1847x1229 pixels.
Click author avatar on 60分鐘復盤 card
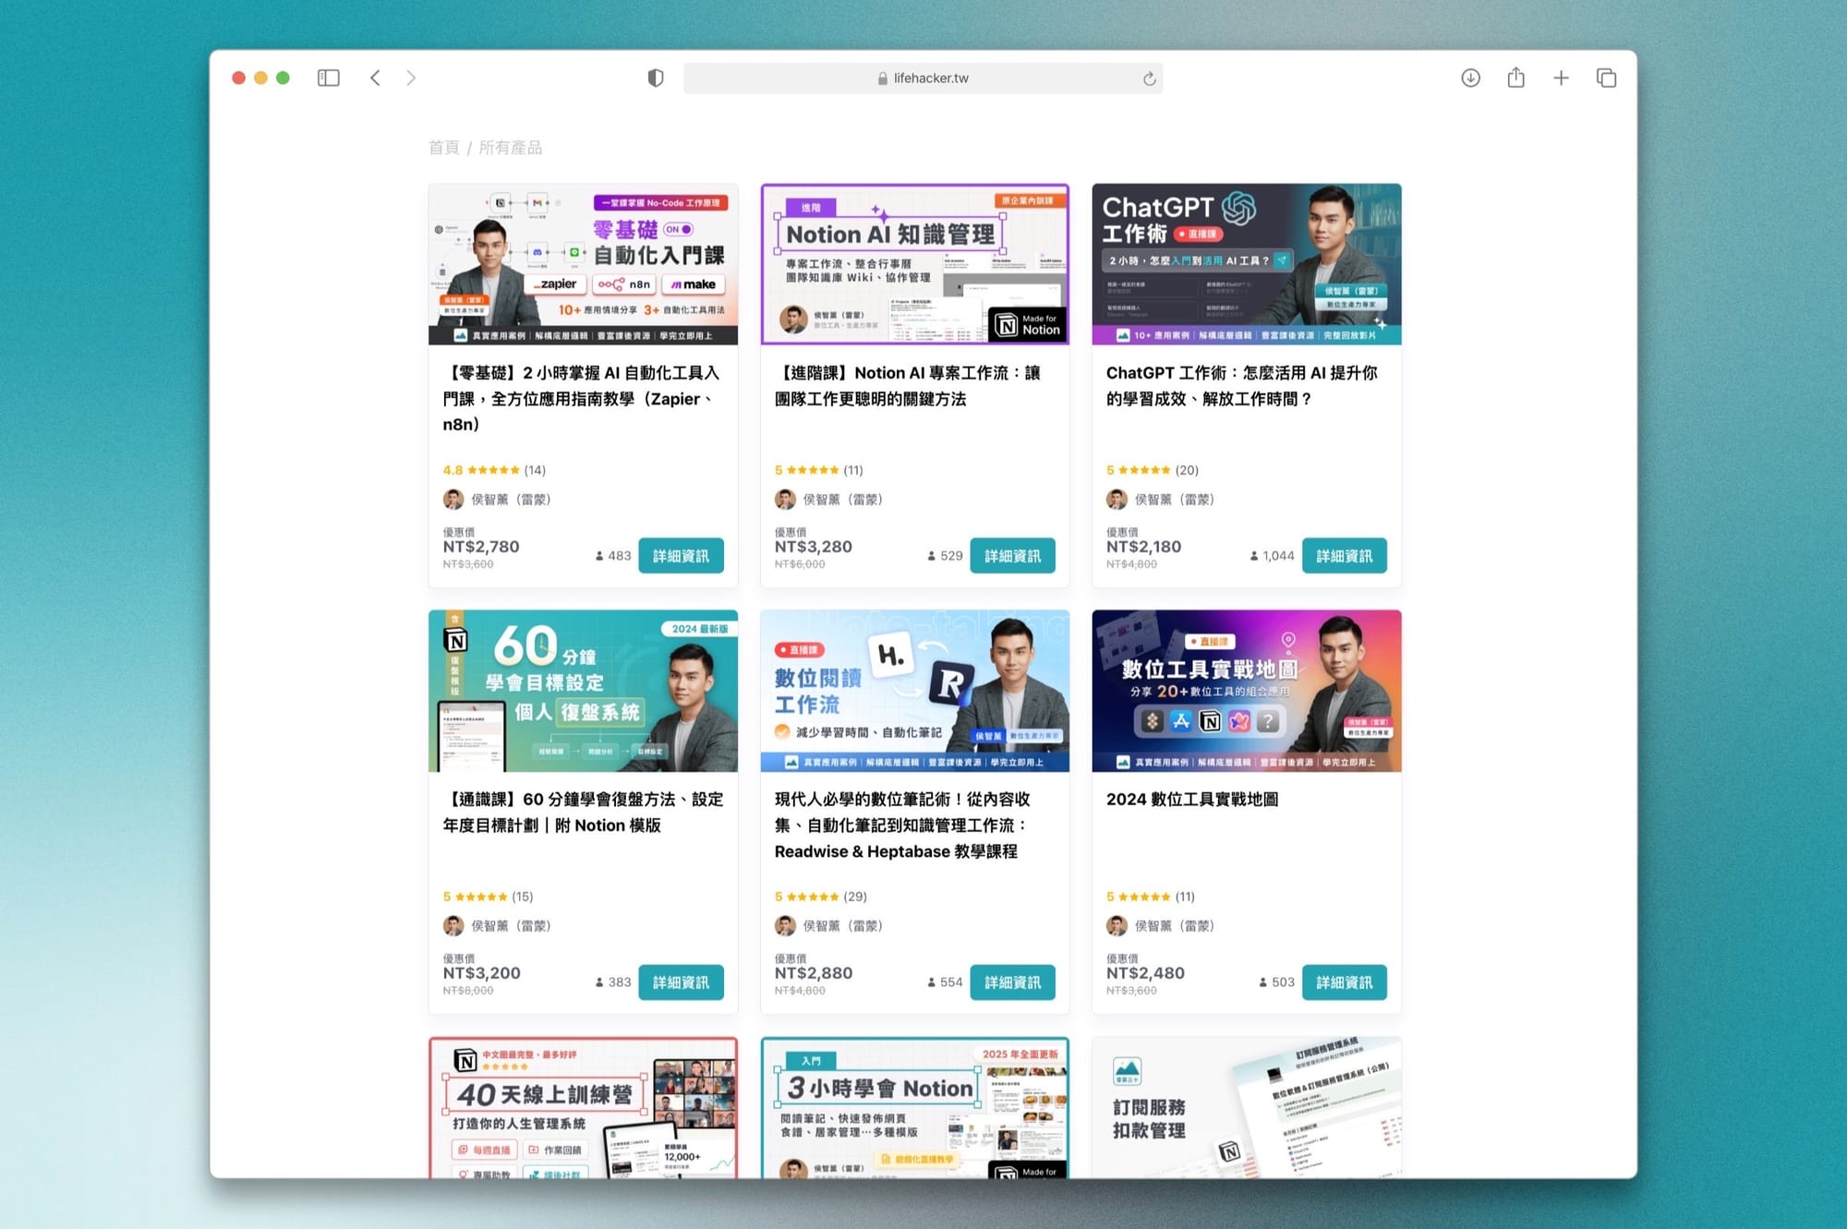point(453,926)
